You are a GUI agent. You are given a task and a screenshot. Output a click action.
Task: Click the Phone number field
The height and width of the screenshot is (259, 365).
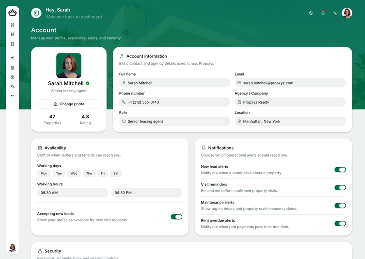point(175,102)
